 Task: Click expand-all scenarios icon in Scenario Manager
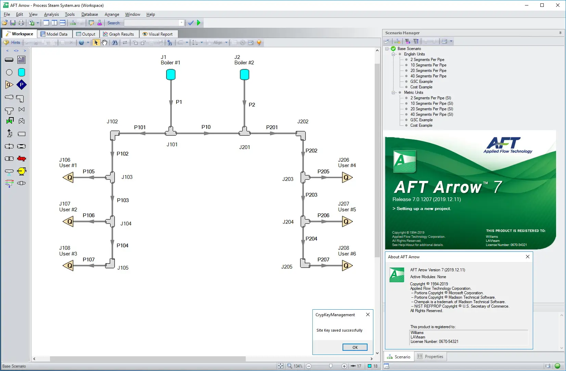[x=408, y=41]
